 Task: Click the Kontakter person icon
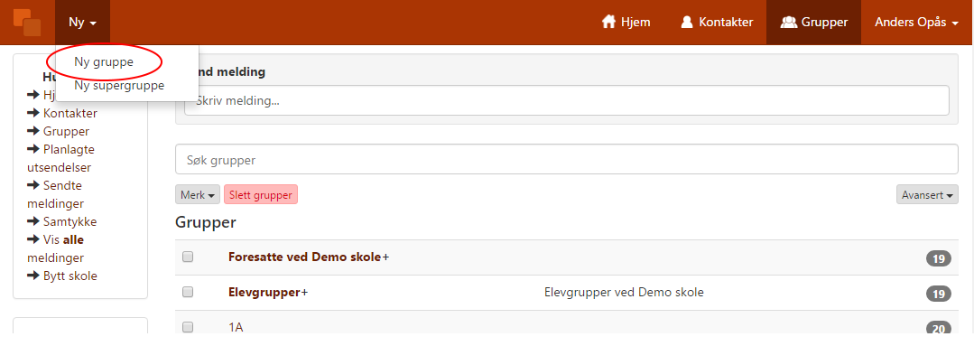click(686, 23)
